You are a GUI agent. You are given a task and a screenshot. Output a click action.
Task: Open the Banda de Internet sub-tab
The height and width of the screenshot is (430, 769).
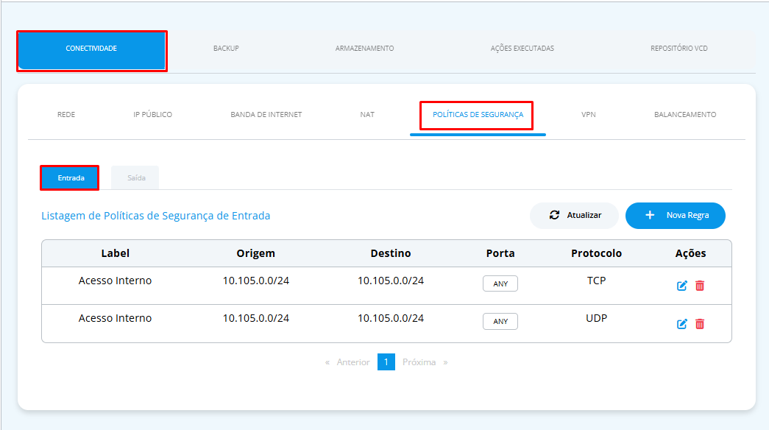[x=266, y=114]
